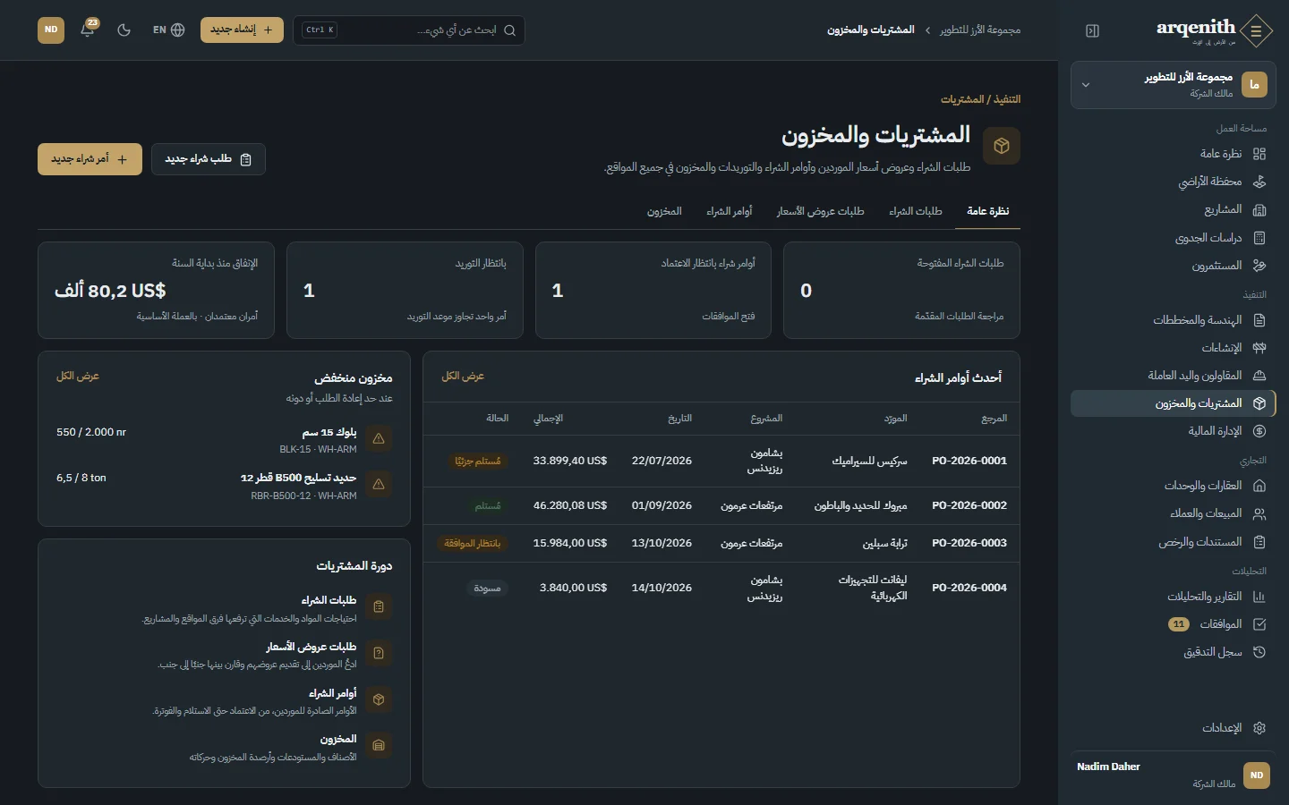
Task: Open المبيعات والعملاء sidebar item
Action: [x=1174, y=513]
